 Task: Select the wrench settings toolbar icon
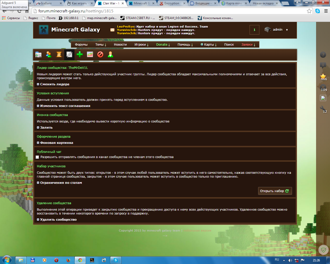coord(69,54)
